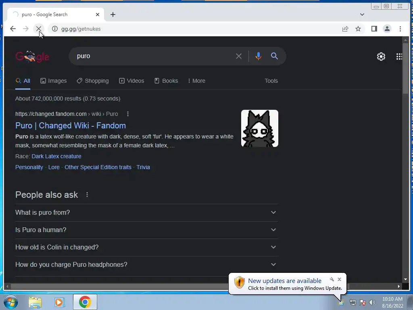Go to Google homepage via doodle logo
This screenshot has width=413, height=310.
click(32, 57)
